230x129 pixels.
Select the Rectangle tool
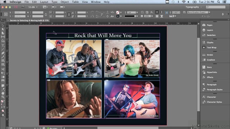pos(3,64)
